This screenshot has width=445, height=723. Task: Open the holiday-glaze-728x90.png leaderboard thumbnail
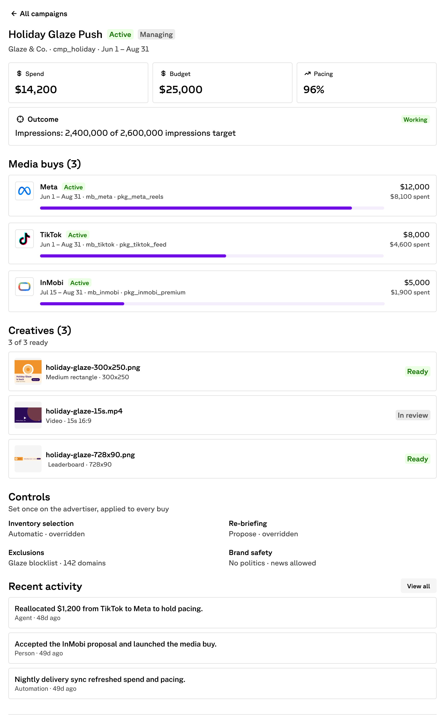tap(28, 459)
